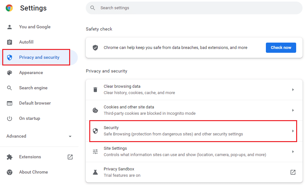Click the Cookies and other site data title
This screenshot has height=185, width=307.
point(129,107)
